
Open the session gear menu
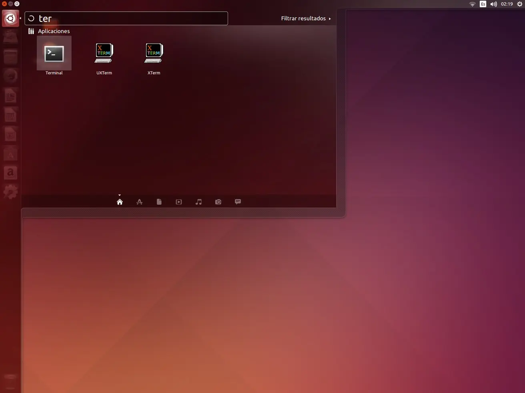520,4
